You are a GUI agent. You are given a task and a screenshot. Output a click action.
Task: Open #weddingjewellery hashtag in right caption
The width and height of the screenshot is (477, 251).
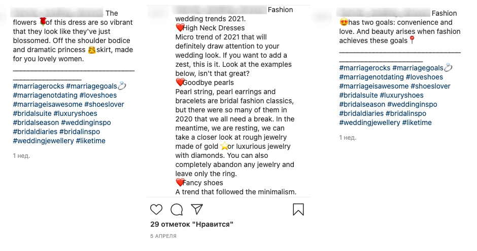click(x=369, y=122)
